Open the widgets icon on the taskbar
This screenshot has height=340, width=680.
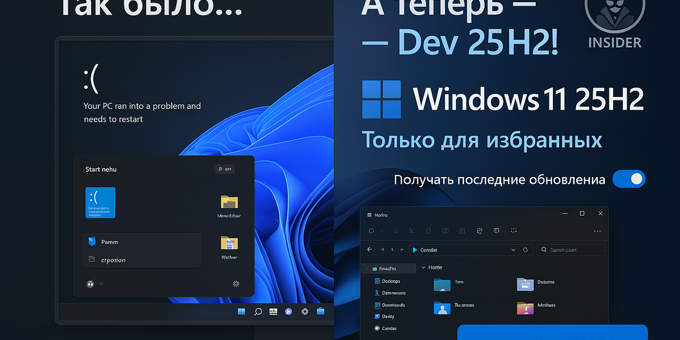(x=273, y=311)
